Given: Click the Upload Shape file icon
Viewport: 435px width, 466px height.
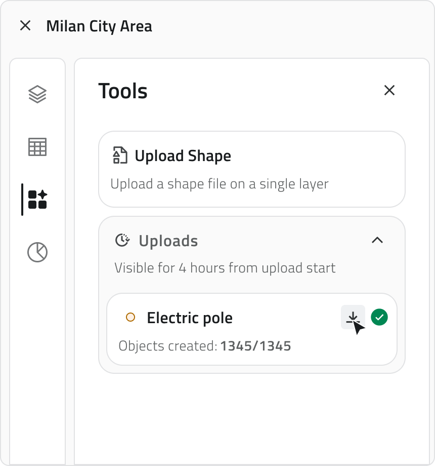Looking at the screenshot, I should click(x=120, y=155).
